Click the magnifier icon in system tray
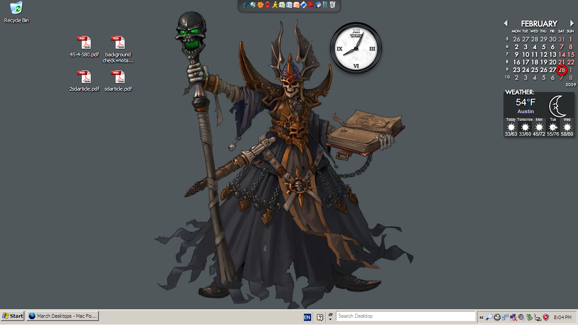The height and width of the screenshot is (325, 578). click(x=489, y=317)
